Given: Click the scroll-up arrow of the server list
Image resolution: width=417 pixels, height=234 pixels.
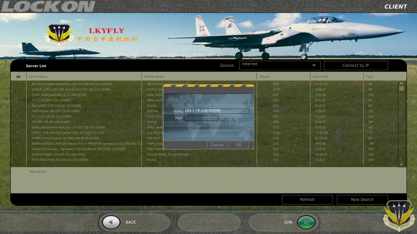Looking at the screenshot, I should tap(401, 84).
